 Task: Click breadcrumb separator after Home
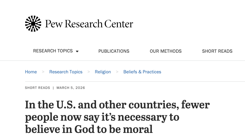(43, 72)
